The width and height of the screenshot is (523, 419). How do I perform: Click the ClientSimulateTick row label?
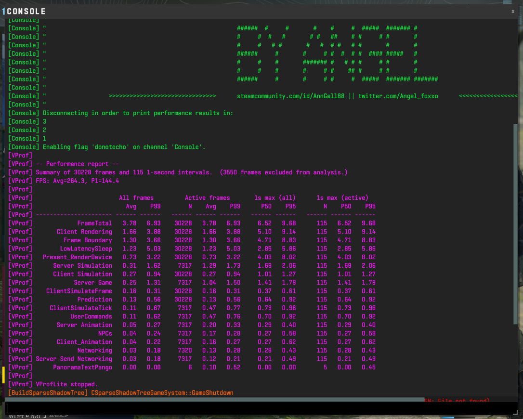[x=81, y=308]
